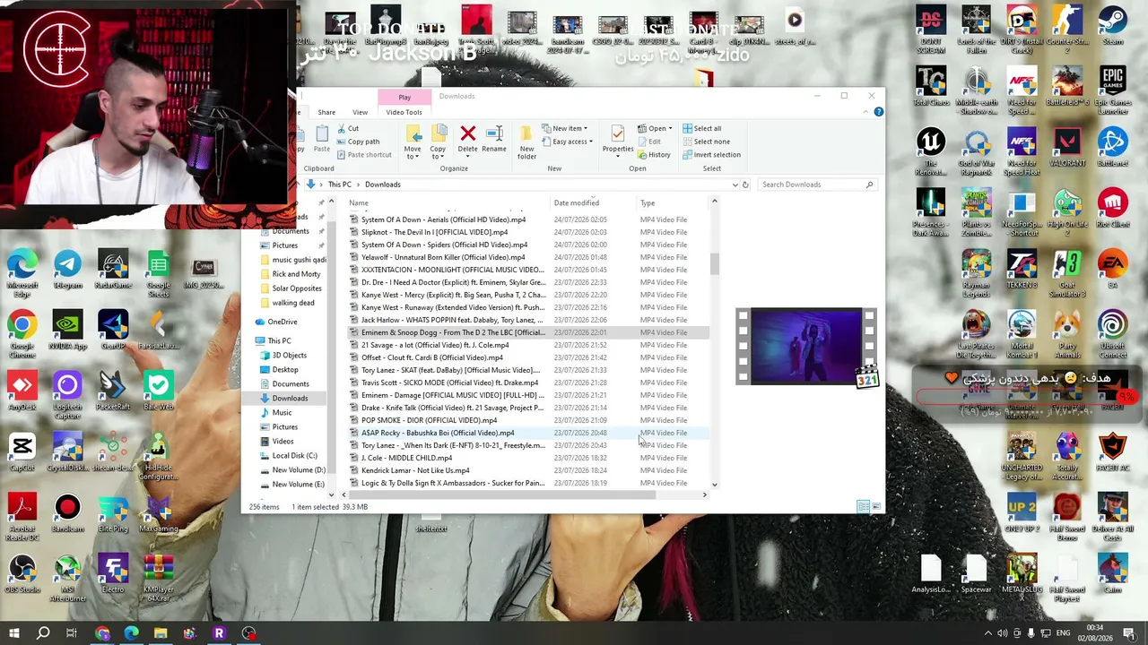Click the Cut scissors icon in the ribbon

340,128
